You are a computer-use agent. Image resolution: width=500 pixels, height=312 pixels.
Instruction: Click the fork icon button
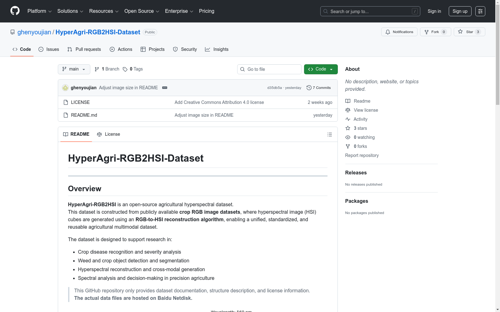427,32
